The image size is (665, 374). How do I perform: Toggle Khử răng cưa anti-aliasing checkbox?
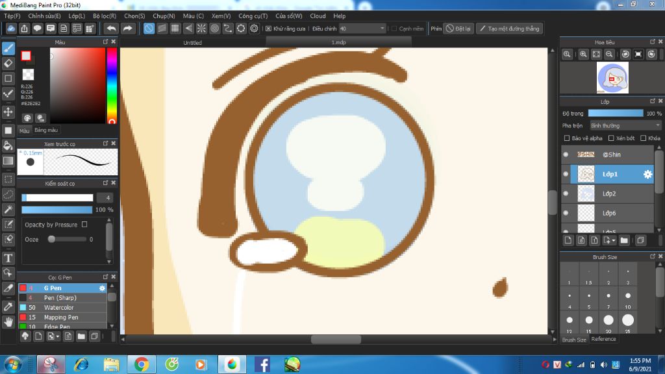click(x=268, y=29)
